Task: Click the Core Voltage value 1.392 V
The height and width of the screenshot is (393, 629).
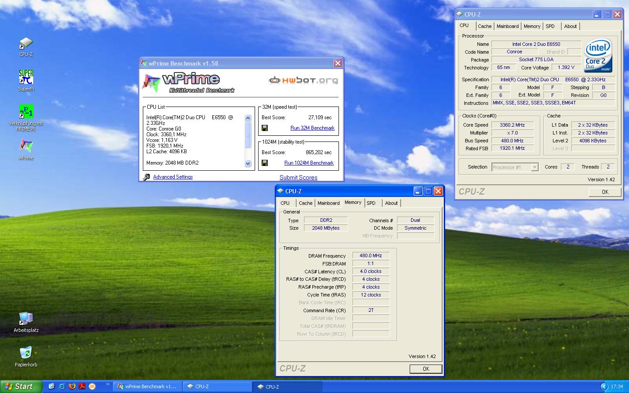Action: 567,68
